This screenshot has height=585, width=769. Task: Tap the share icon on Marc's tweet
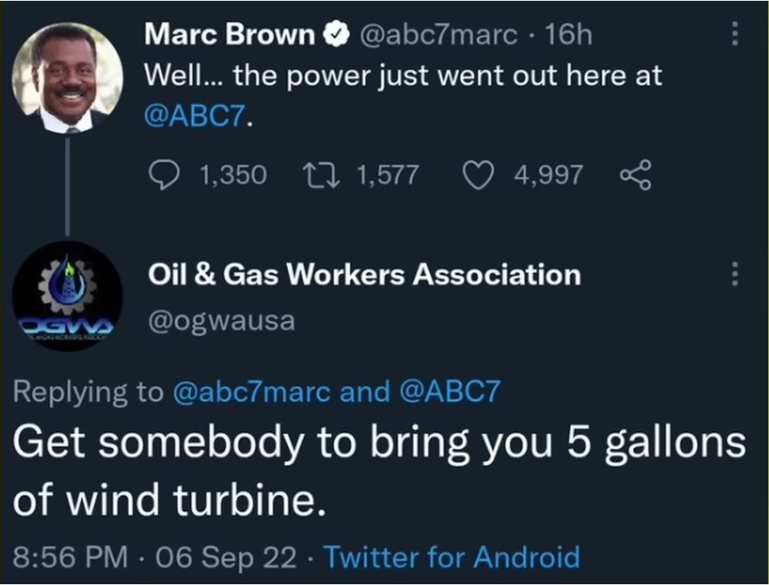[634, 174]
